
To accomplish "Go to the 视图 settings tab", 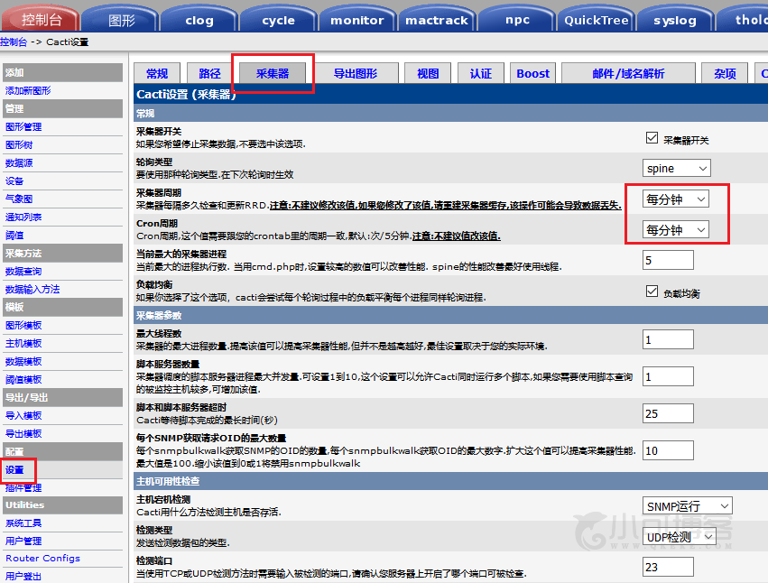I will [x=428, y=73].
